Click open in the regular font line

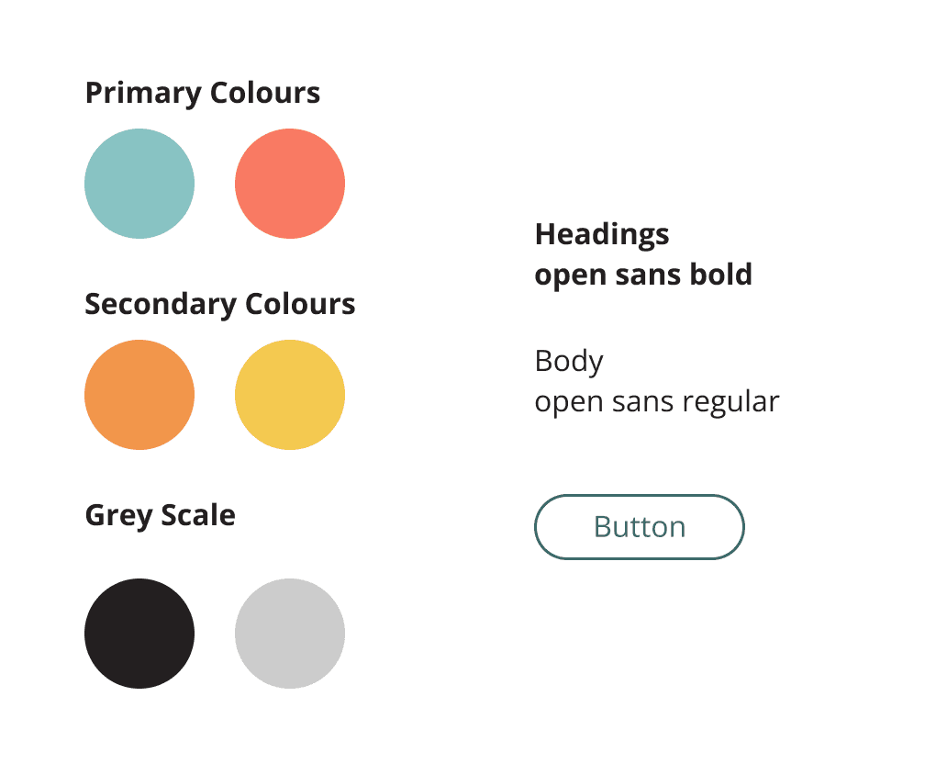pyautogui.click(x=569, y=404)
